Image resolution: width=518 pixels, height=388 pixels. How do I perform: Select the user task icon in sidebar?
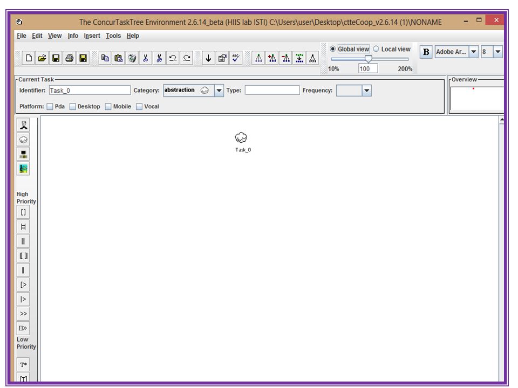23,125
